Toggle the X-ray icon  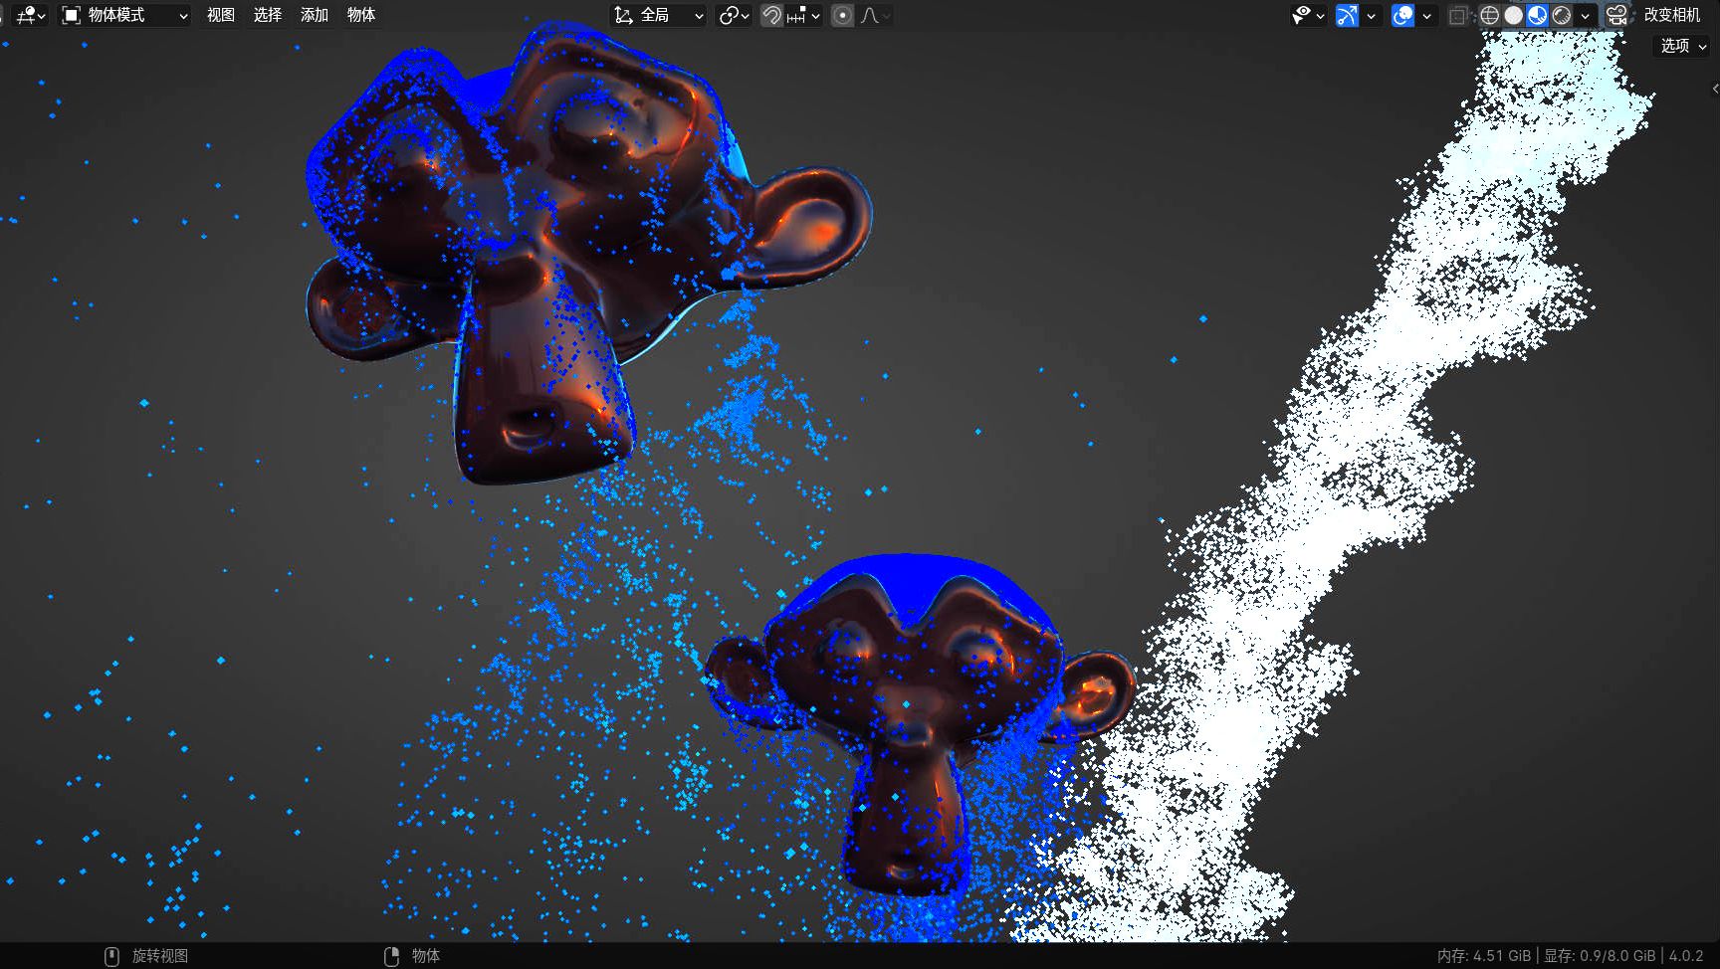1457,15
